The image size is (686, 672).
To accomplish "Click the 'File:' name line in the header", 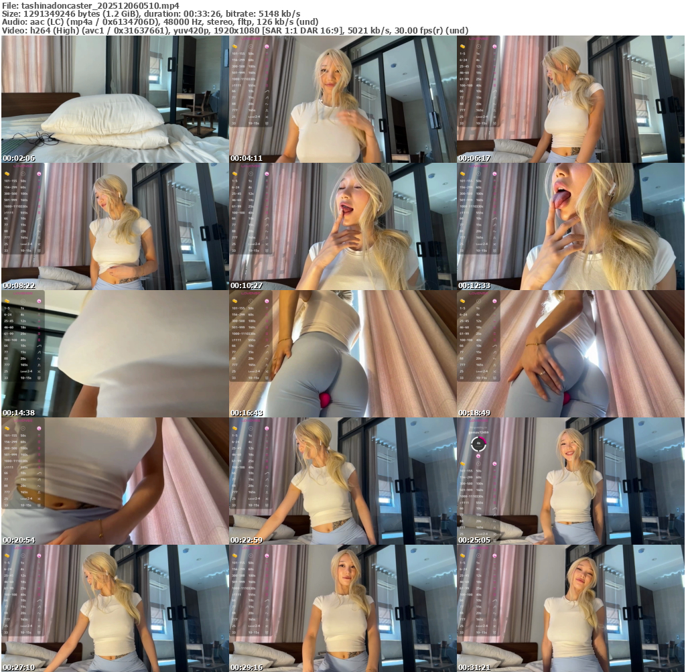I will tap(90, 5).
